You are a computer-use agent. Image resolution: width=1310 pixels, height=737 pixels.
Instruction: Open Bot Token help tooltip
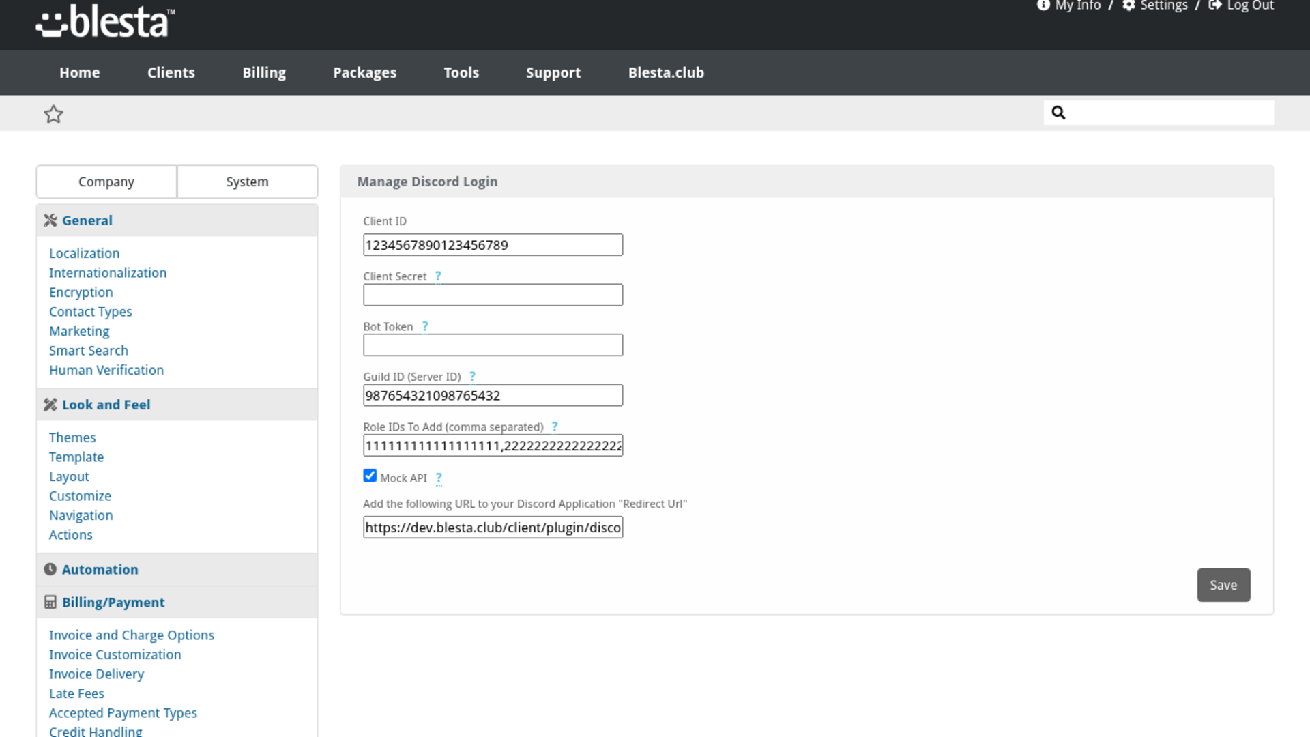(425, 326)
